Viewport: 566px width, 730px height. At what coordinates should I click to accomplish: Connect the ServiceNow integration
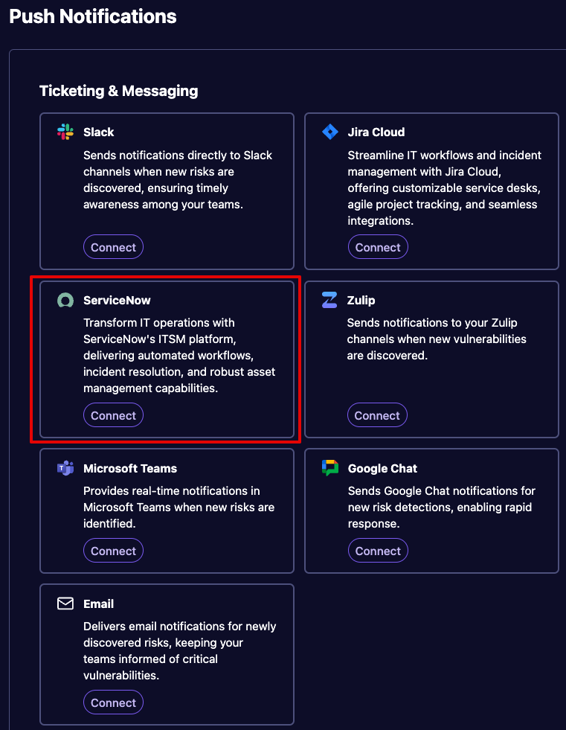(113, 415)
